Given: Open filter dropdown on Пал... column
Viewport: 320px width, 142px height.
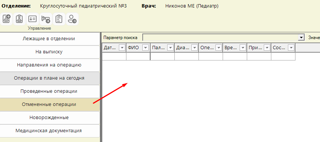Looking at the screenshot, I should pos(170,48).
